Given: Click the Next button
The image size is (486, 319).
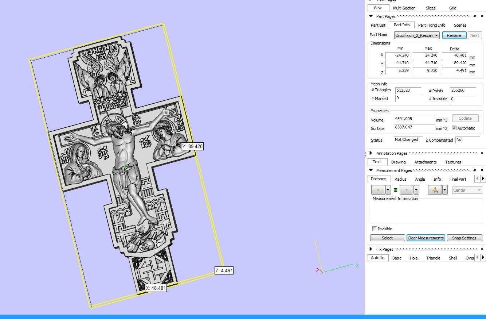Looking at the screenshot, I should [474, 35].
